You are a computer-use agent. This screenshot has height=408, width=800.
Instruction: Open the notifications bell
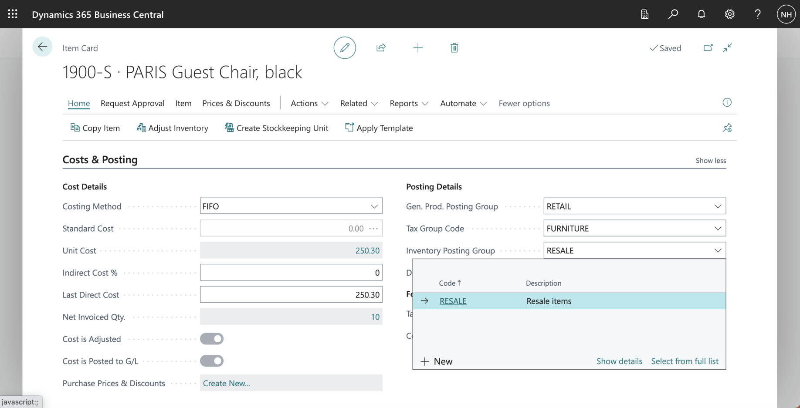701,14
